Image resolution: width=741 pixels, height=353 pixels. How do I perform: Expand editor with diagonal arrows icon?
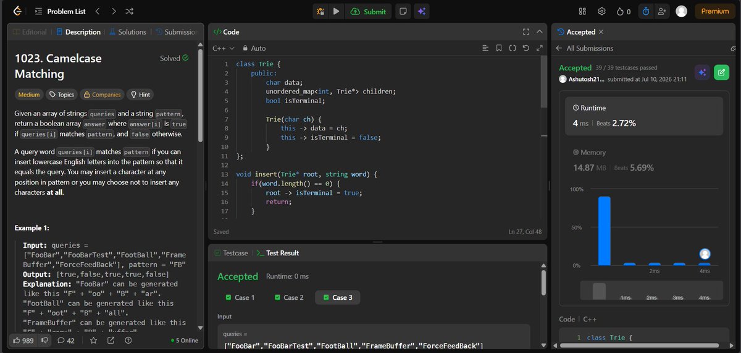(540, 48)
